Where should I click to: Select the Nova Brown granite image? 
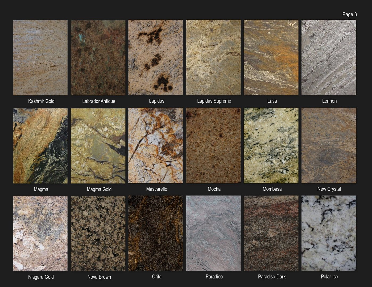(98, 234)
